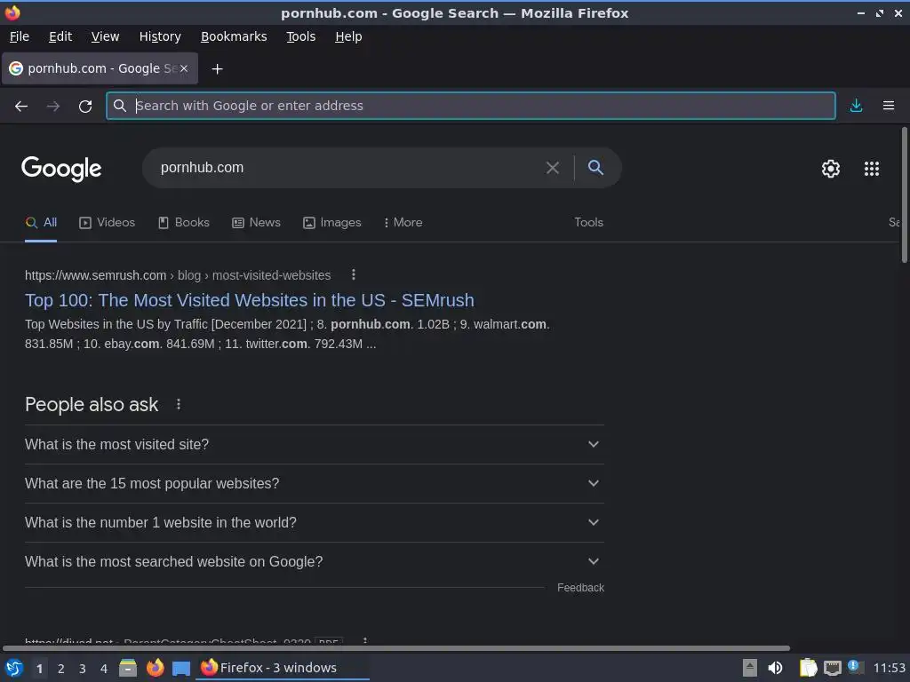The width and height of the screenshot is (910, 682).
Task: Open the Edit menu
Action: tap(60, 36)
